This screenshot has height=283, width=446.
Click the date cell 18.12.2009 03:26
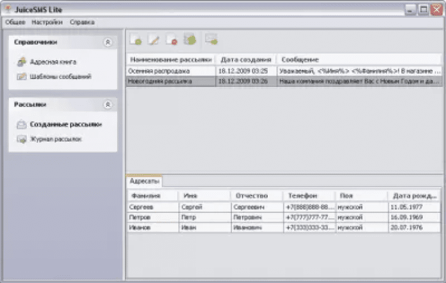(x=246, y=81)
